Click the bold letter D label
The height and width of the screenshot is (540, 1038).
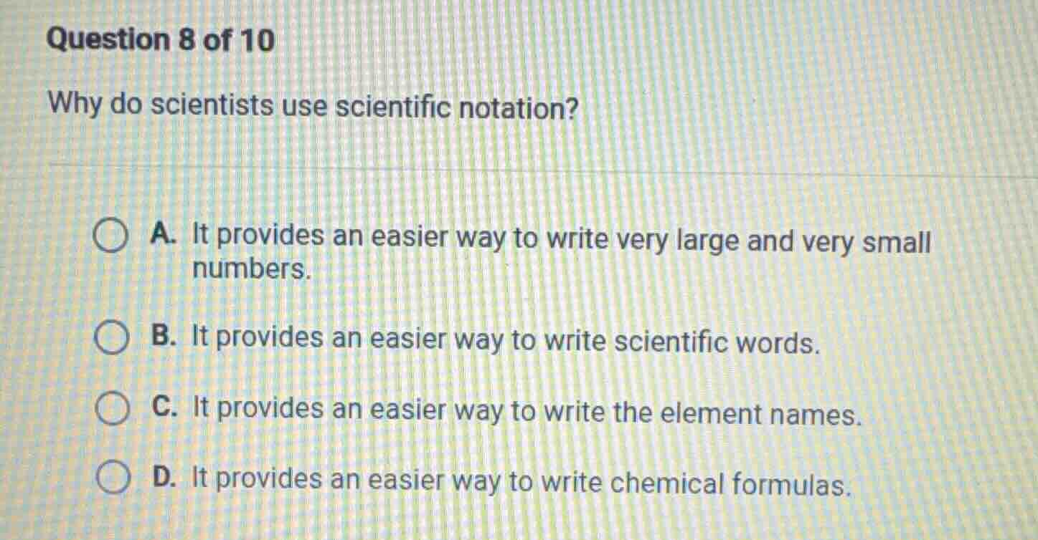click(x=164, y=478)
